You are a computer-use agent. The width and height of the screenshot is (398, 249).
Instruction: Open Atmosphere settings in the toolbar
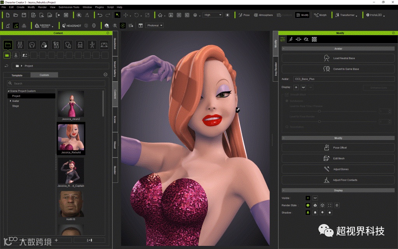pyautogui.click(x=263, y=15)
